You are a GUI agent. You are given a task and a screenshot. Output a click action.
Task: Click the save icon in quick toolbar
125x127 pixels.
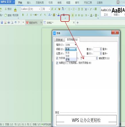(2, 23)
